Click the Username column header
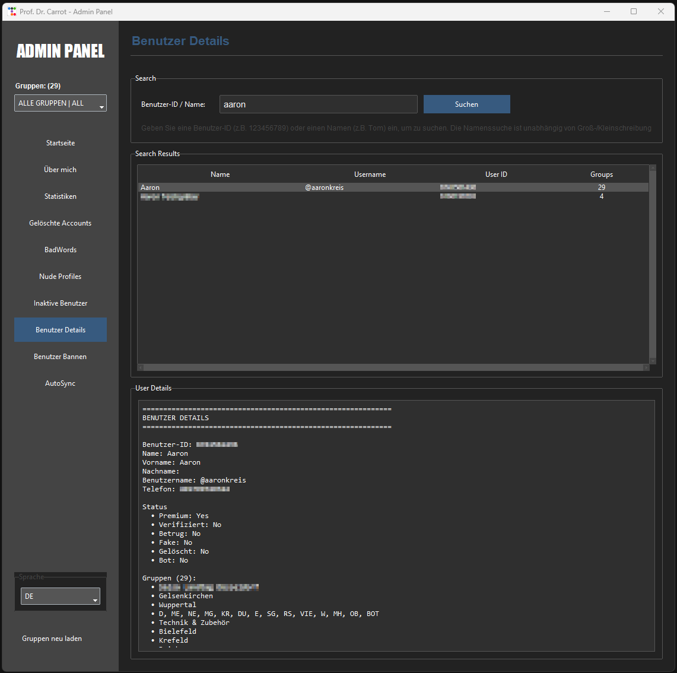The image size is (677, 673). tap(370, 174)
